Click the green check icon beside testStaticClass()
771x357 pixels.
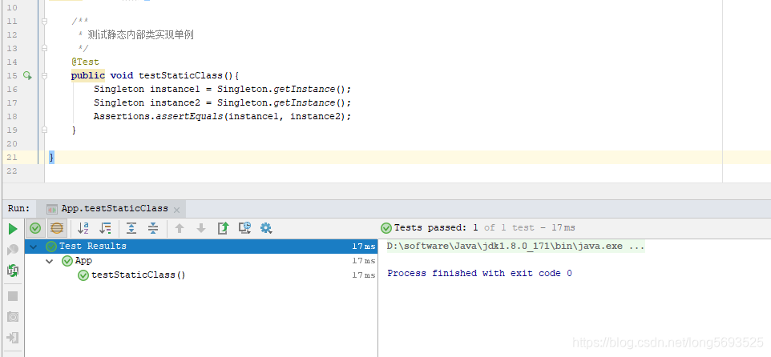coord(83,275)
